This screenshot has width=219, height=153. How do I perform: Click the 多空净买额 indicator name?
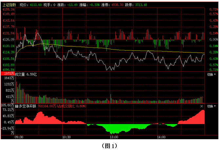click(x=28, y=106)
